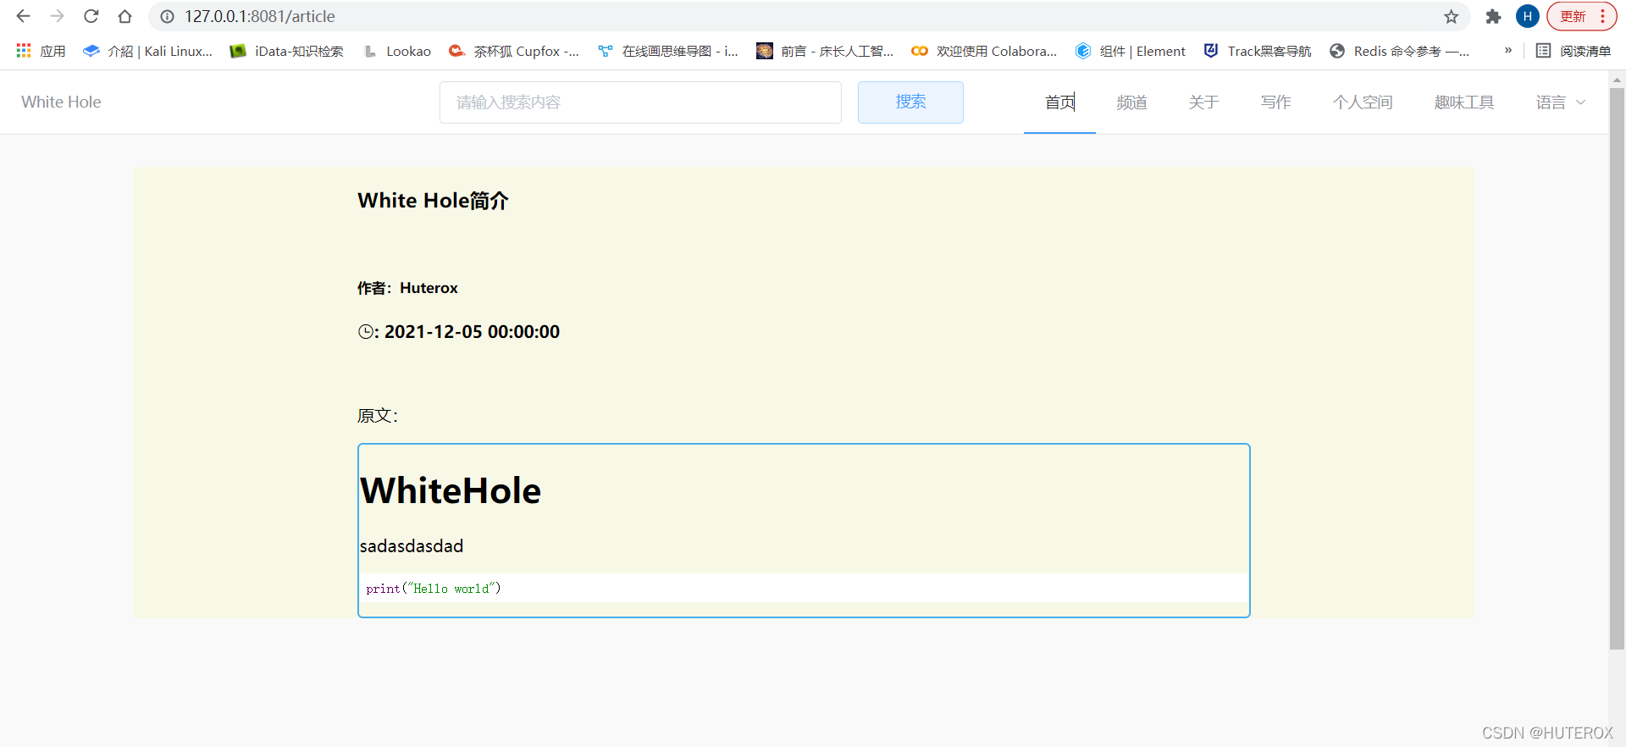Open the 组件 | Element bookmark
Image resolution: width=1626 pixels, height=747 pixels.
pos(1131,51)
